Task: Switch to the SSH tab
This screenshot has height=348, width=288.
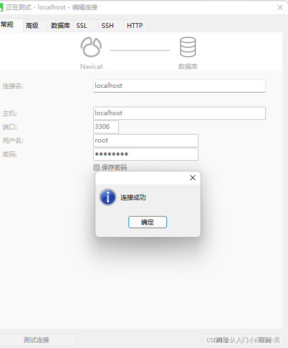Action: point(107,26)
